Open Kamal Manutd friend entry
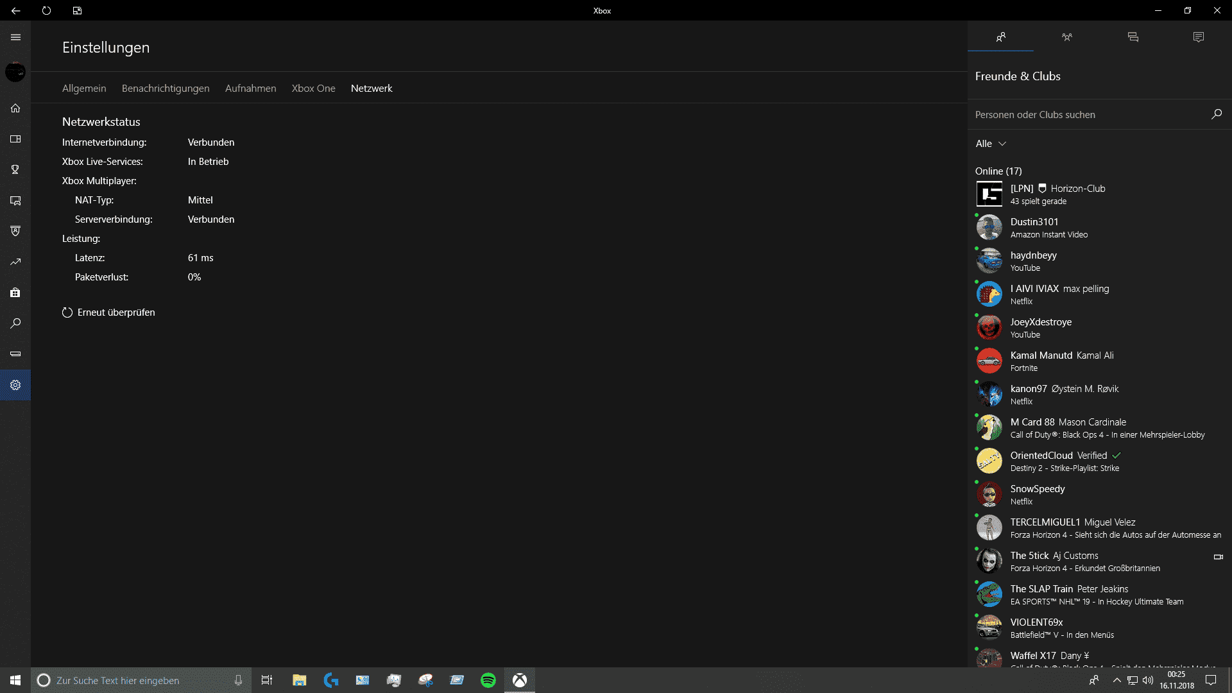 click(1100, 361)
